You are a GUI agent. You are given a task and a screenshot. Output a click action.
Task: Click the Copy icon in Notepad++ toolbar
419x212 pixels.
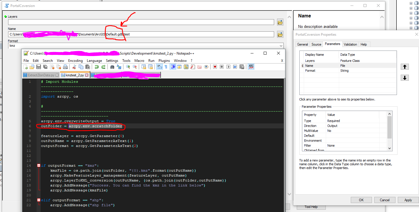click(81, 67)
